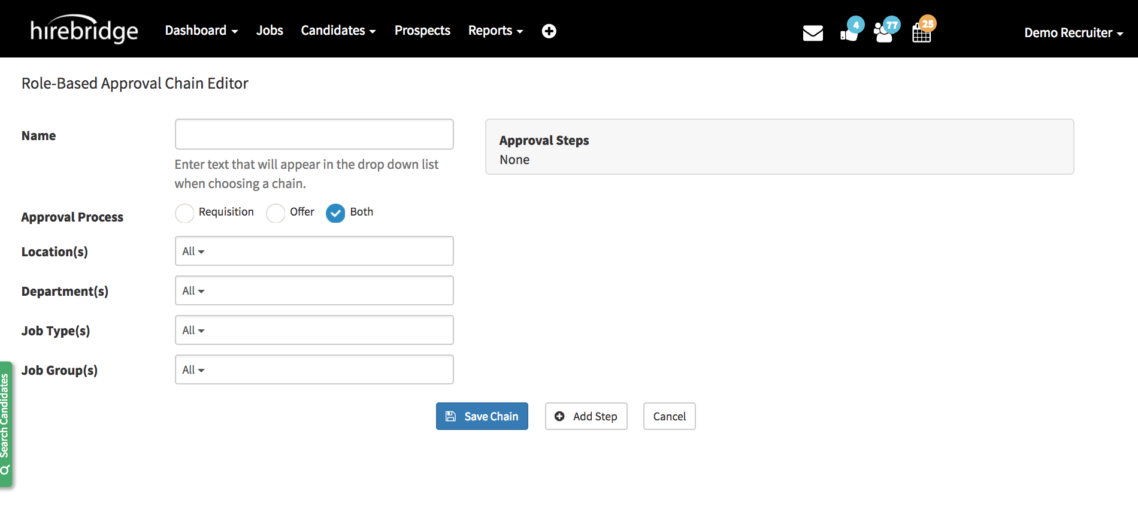Click the thumbs-up icon with badge 4

pos(849,32)
